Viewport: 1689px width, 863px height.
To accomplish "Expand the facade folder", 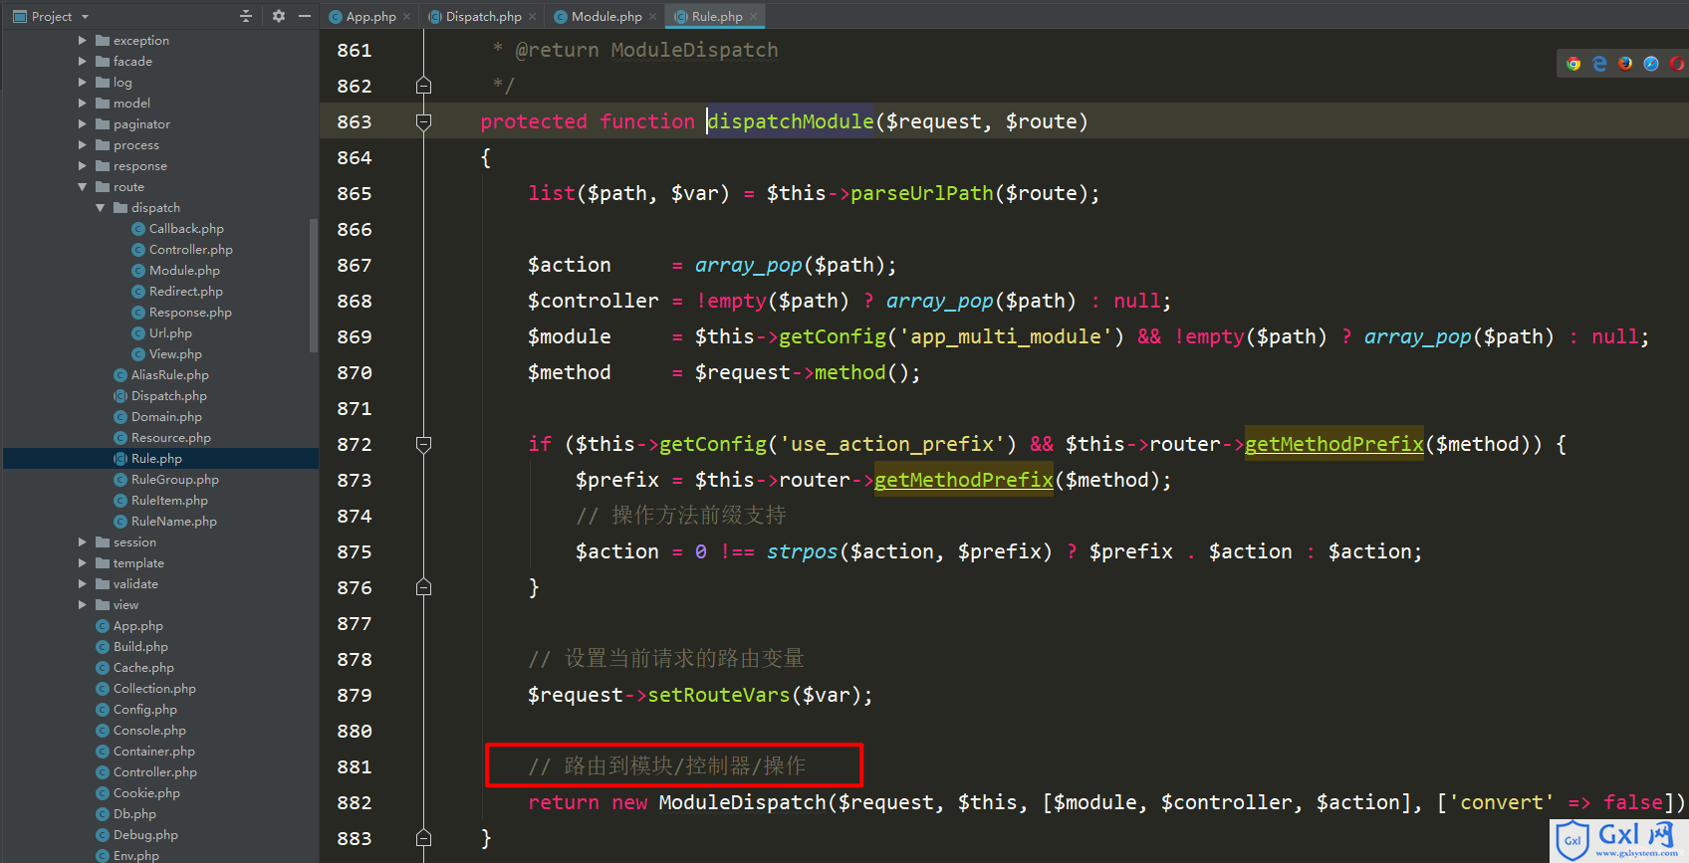I will pos(83,62).
